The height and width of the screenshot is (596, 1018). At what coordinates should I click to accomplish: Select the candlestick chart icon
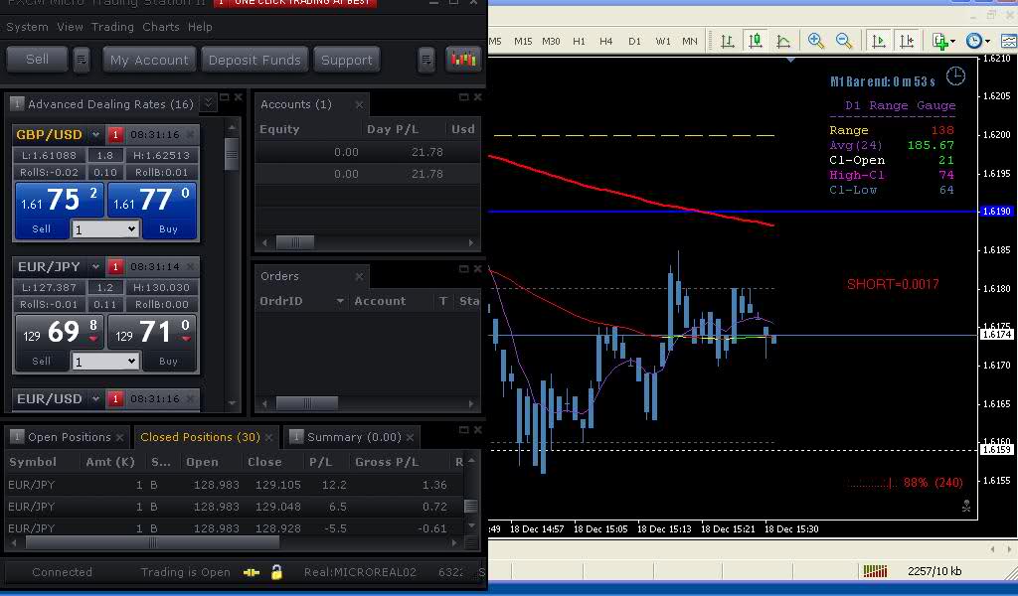click(x=756, y=41)
